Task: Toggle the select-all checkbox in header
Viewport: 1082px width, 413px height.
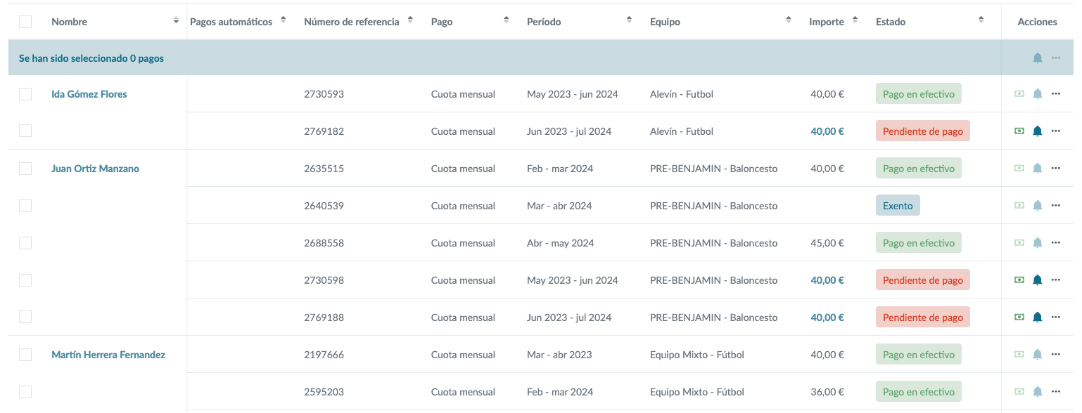Action: point(25,22)
